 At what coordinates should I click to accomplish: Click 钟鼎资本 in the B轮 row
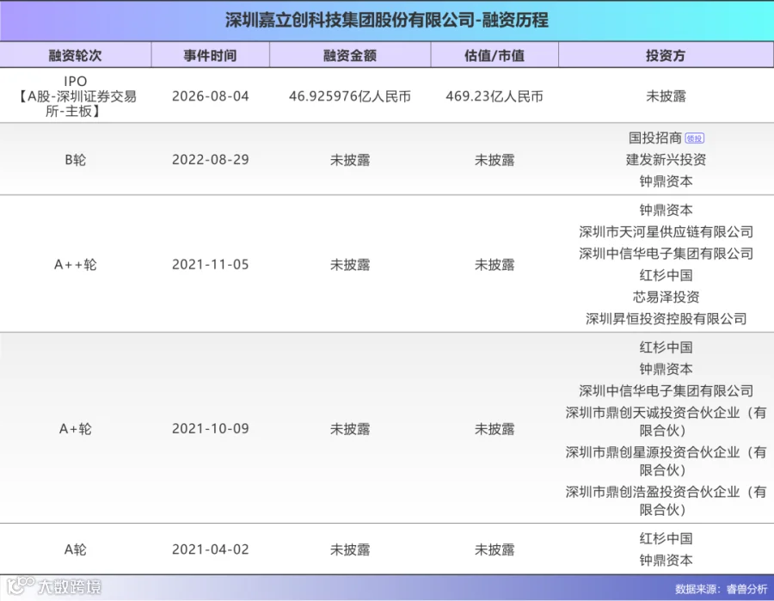pyautogui.click(x=666, y=181)
